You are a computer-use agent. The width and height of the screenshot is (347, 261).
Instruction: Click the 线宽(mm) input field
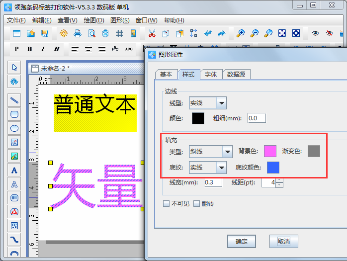pos(212,182)
